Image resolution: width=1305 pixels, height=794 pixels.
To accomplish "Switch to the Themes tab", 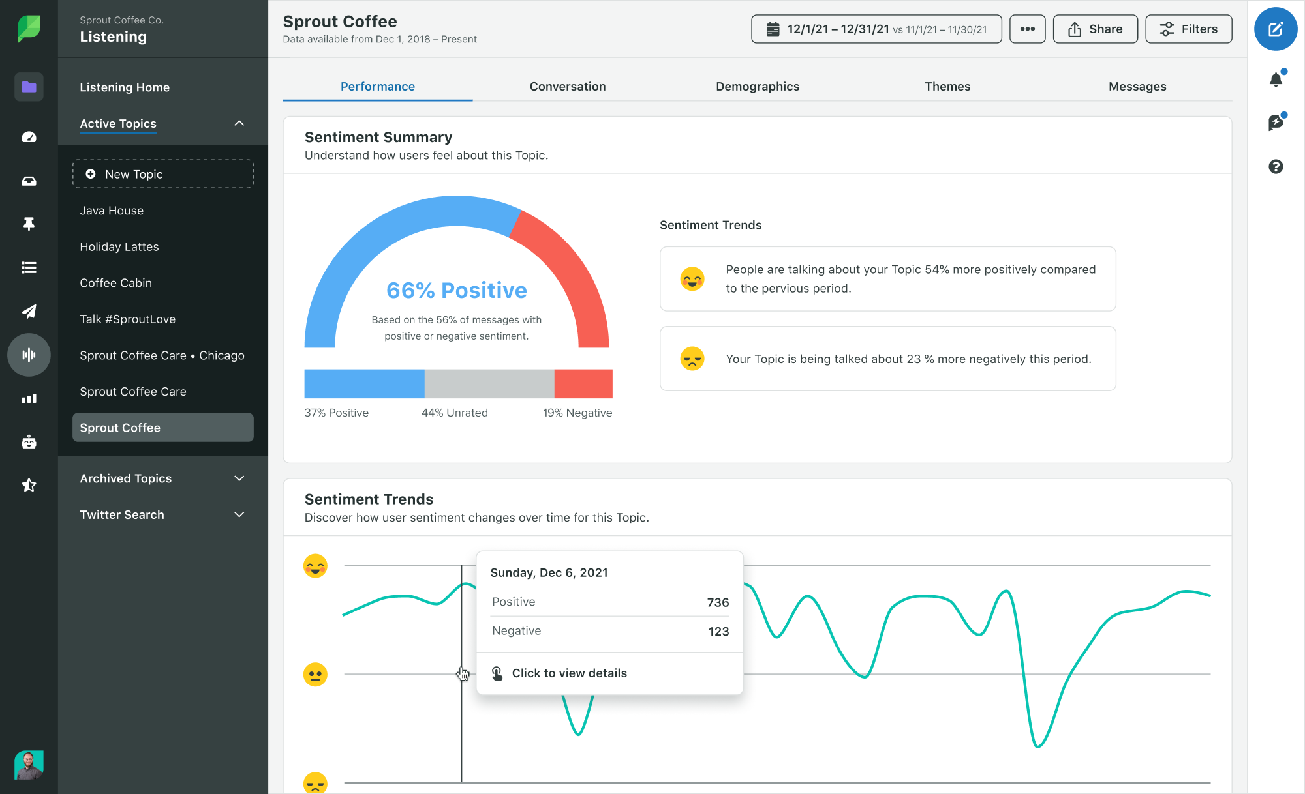I will click(x=947, y=85).
